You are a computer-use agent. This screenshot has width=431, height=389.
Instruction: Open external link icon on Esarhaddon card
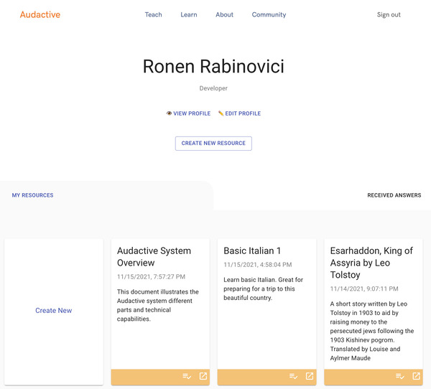(416, 376)
